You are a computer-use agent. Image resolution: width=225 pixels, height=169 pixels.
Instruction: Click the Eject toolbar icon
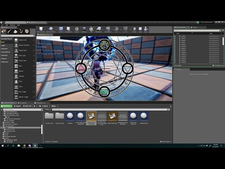click(x=146, y=29)
